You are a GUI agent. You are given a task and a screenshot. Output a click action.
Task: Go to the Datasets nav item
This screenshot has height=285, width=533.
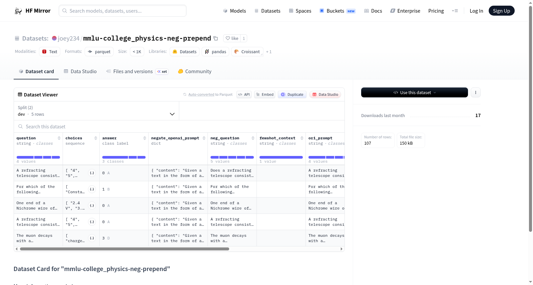pyautogui.click(x=267, y=11)
